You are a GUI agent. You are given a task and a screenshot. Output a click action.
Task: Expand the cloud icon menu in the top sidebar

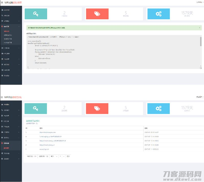(10, 54)
